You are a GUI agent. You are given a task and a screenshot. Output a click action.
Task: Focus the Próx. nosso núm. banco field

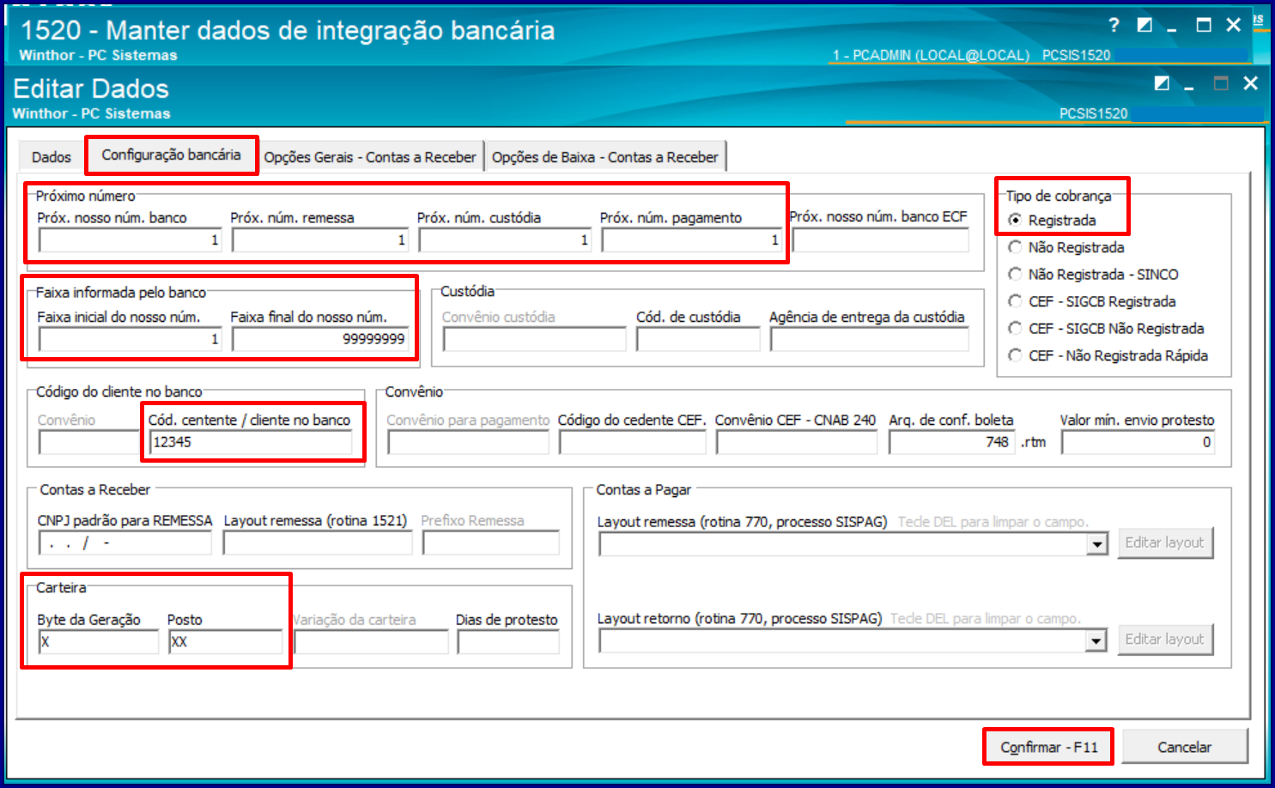pos(130,240)
